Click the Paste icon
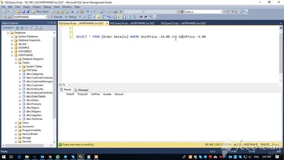Viewport: 284px width, 160px height. pyautogui.click(x=82, y=12)
